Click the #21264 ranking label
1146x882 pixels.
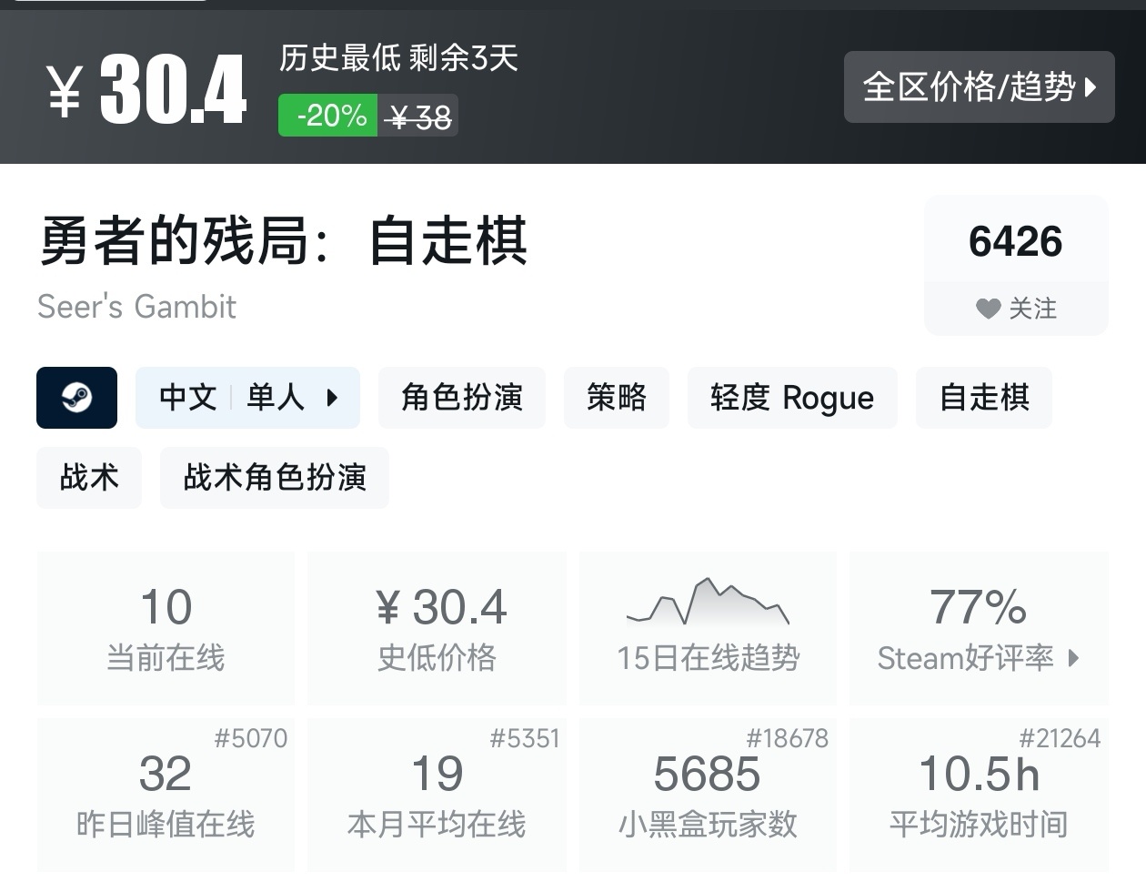tap(1060, 738)
